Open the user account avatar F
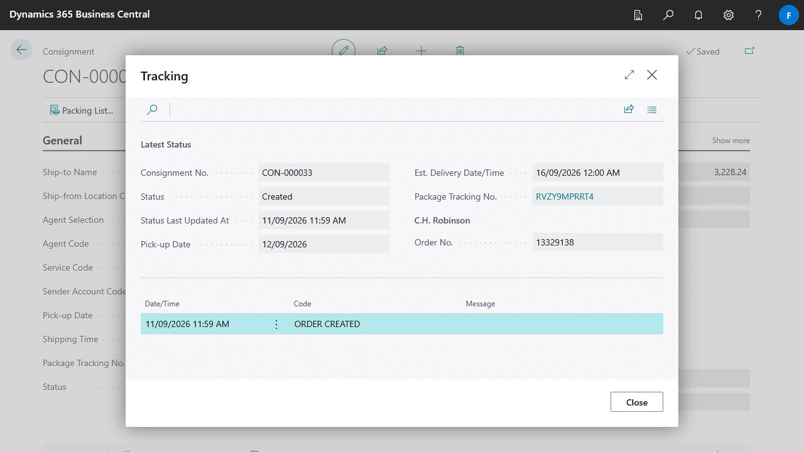The image size is (804, 452). click(x=789, y=15)
